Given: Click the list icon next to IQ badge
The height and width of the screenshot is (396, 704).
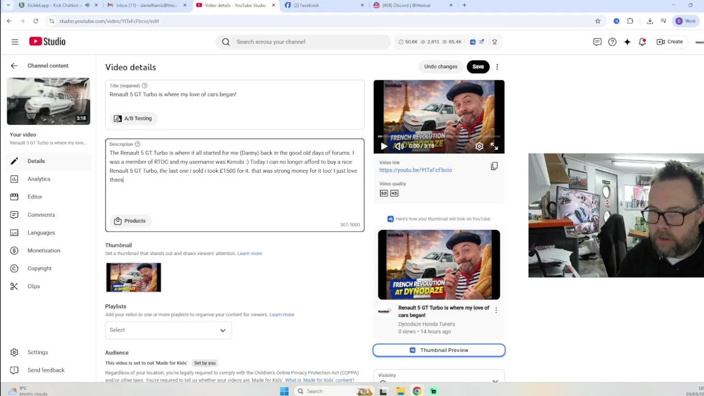Looking at the screenshot, I should [x=482, y=42].
